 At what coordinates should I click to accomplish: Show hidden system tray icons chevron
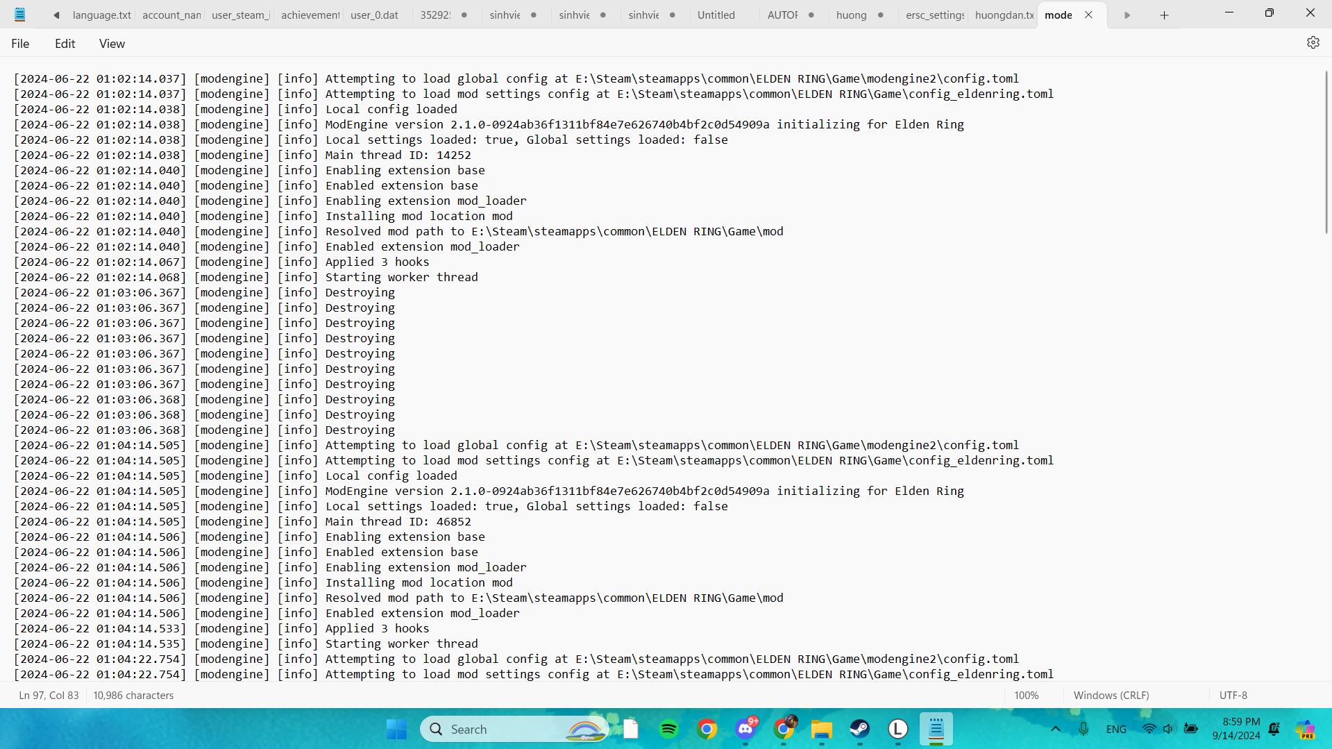click(1055, 729)
